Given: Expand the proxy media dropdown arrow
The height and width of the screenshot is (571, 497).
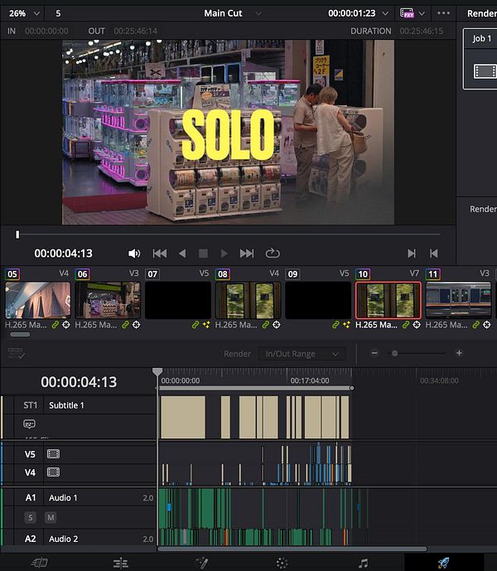Looking at the screenshot, I should click(422, 13).
